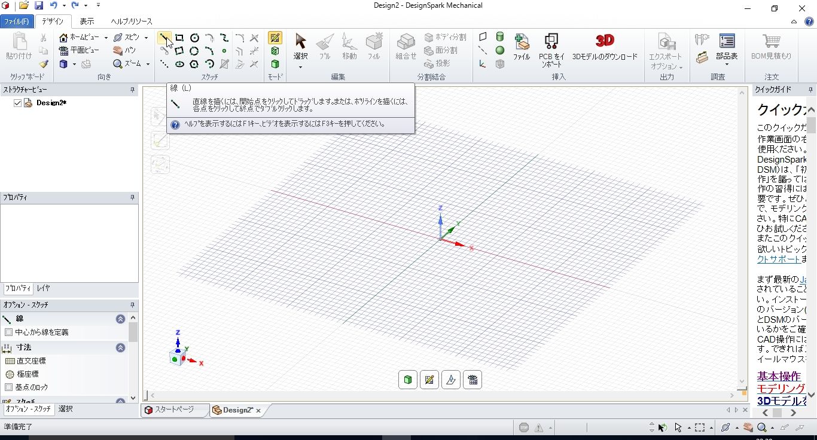This screenshot has width=817, height=440.
Task: Select the Pull (プル) tool
Action: point(325,46)
